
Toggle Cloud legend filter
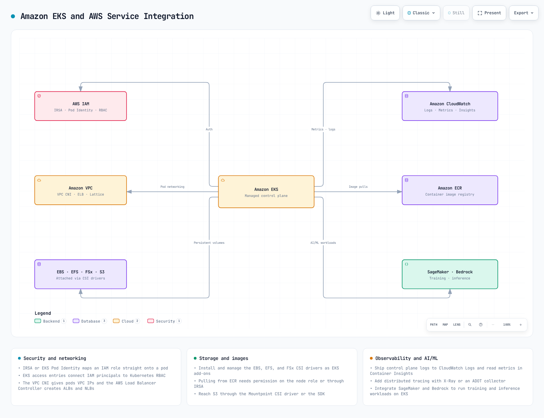click(x=126, y=321)
